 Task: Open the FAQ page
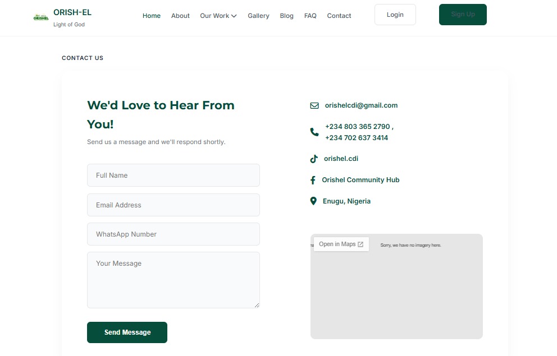point(310,16)
